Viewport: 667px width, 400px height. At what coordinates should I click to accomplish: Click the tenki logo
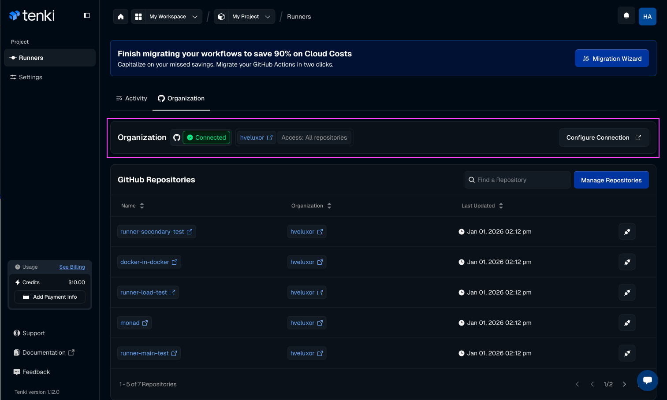[32, 15]
